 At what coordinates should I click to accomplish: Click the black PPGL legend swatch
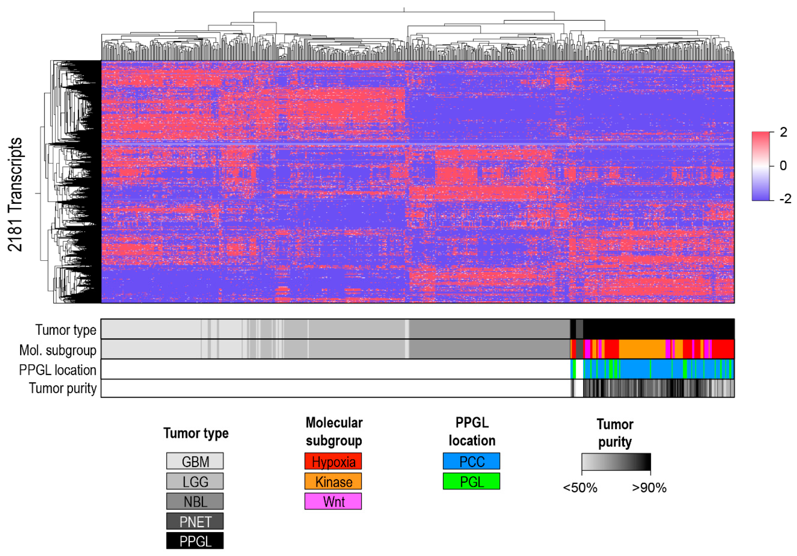point(195,541)
